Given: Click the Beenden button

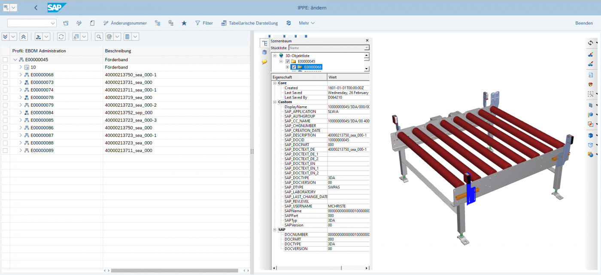Looking at the screenshot, I should pos(584,23).
